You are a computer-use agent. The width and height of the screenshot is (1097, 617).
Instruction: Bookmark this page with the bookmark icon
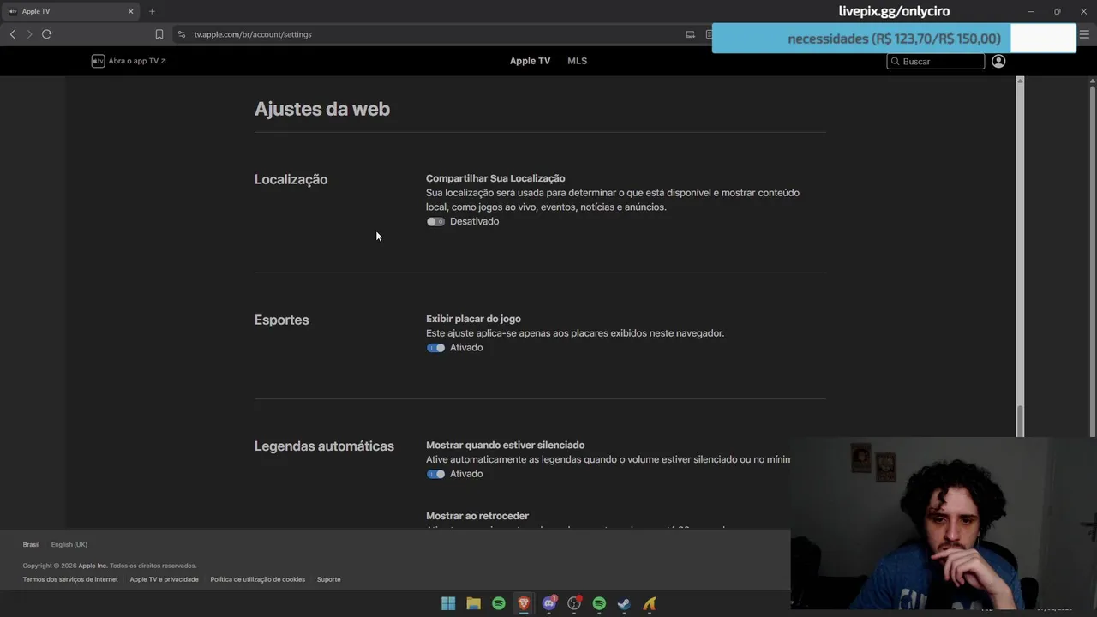pyautogui.click(x=159, y=34)
